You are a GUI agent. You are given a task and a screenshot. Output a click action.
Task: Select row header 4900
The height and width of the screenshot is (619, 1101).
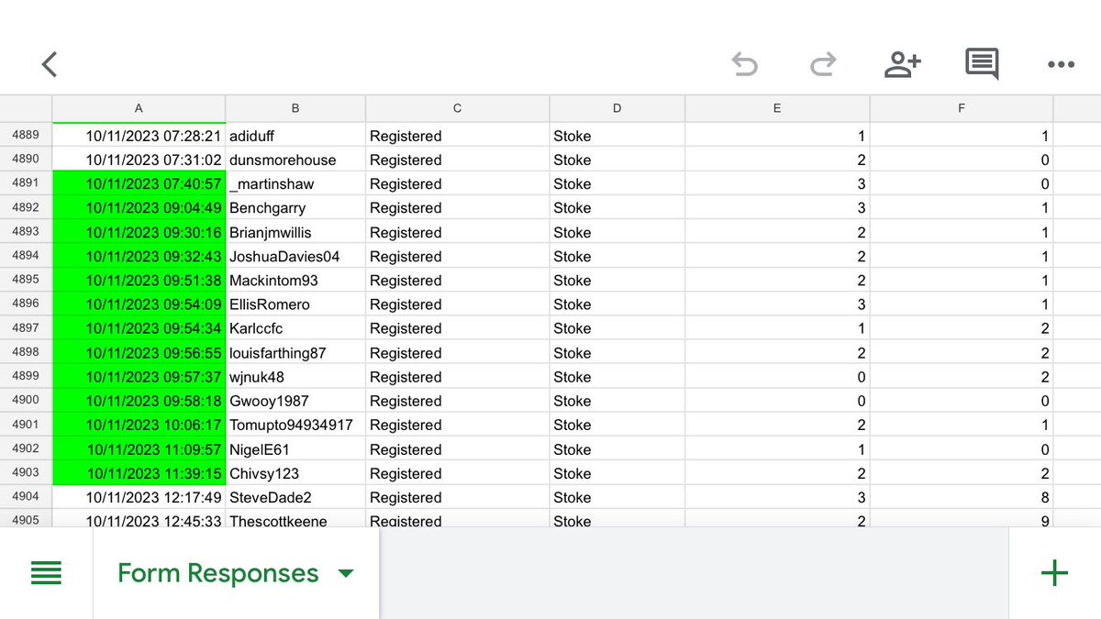[26, 400]
